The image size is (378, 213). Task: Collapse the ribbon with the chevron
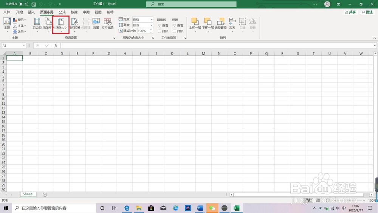tap(374, 38)
